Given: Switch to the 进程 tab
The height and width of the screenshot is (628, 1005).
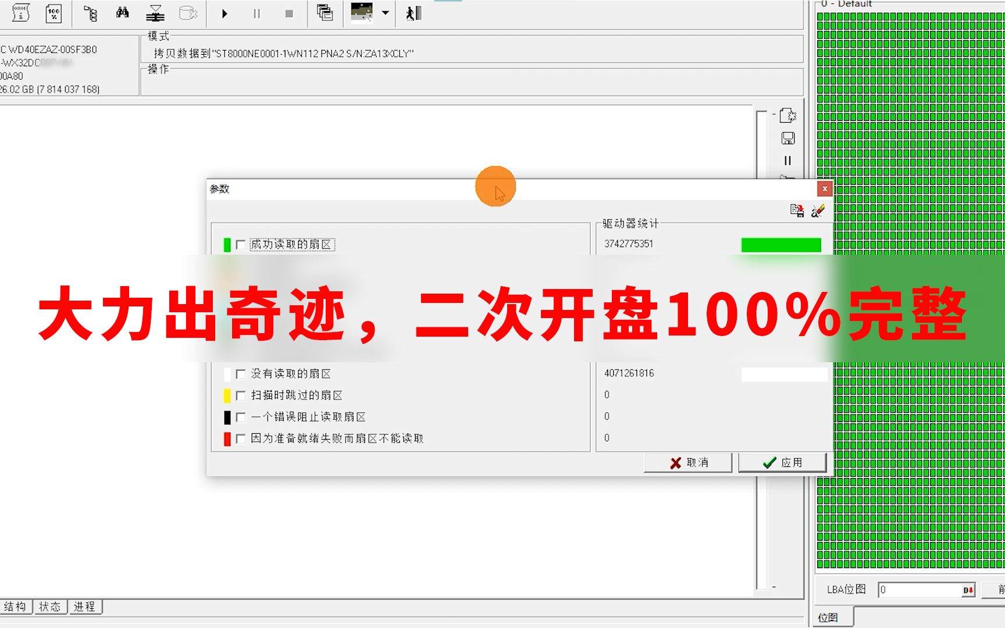Looking at the screenshot, I should [x=85, y=606].
